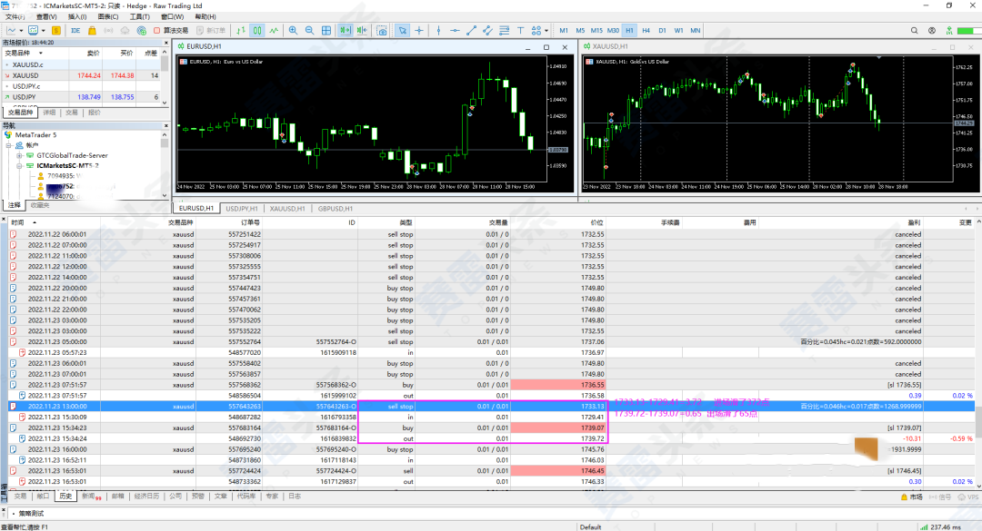Draw a trendline on chart
This screenshot has height=531, width=982.
471,30
